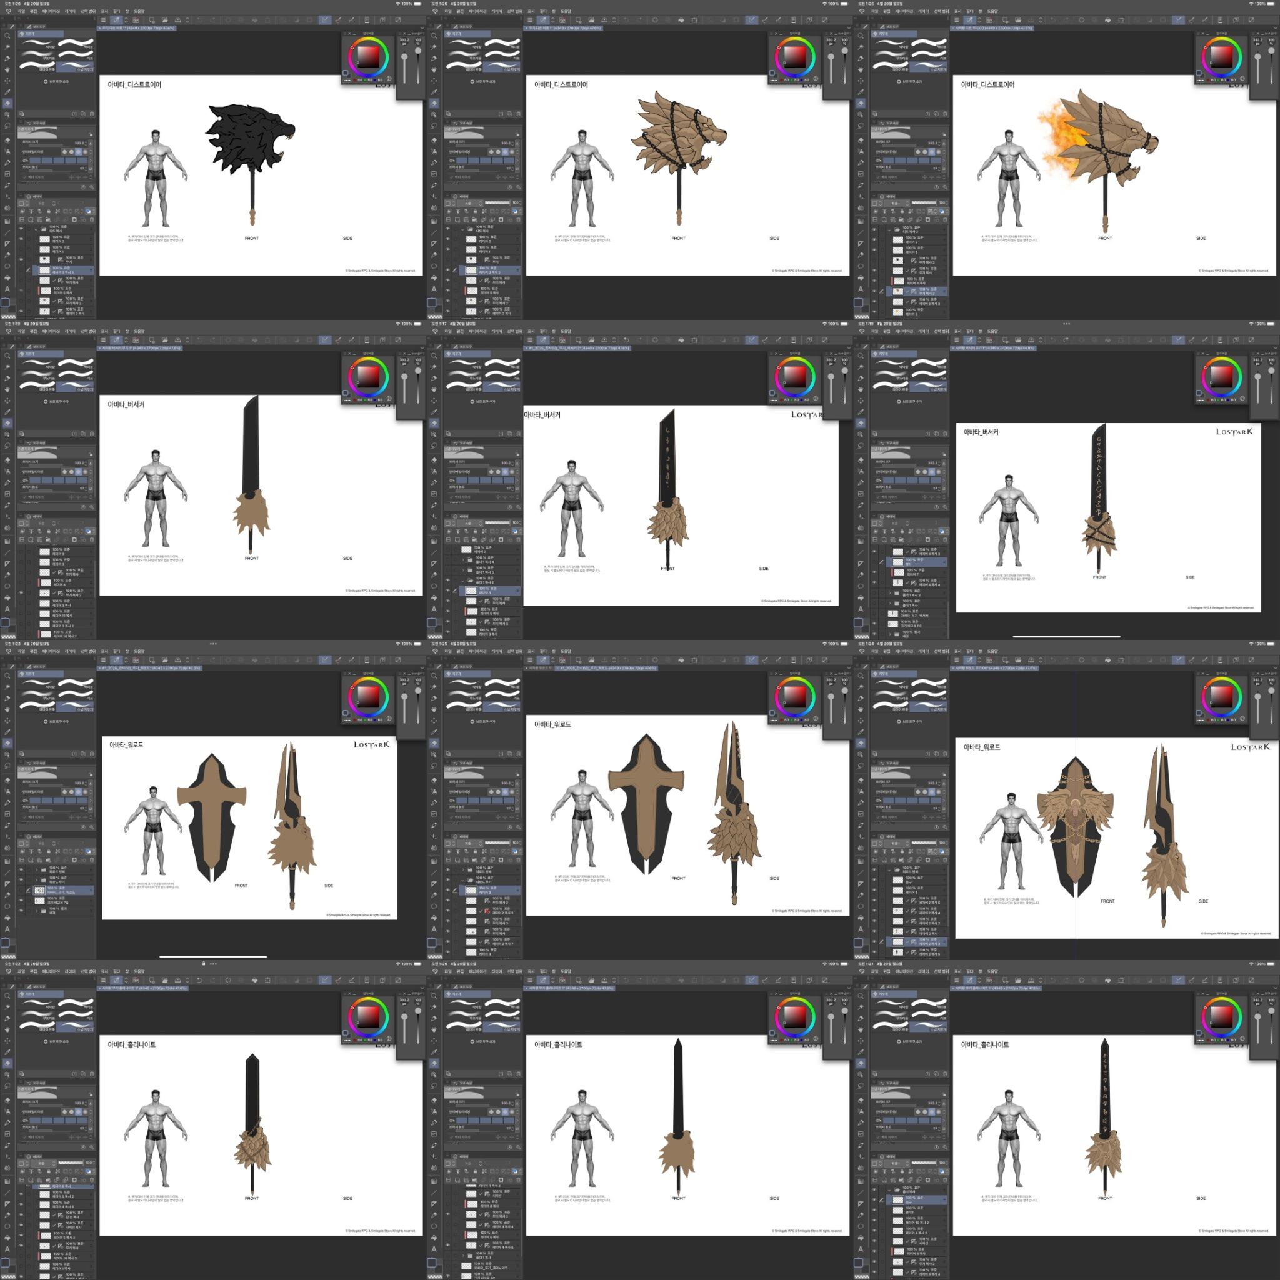Expand the second Warlord weapon folder in the flat shield and flat lance screenshot

click(x=36, y=880)
